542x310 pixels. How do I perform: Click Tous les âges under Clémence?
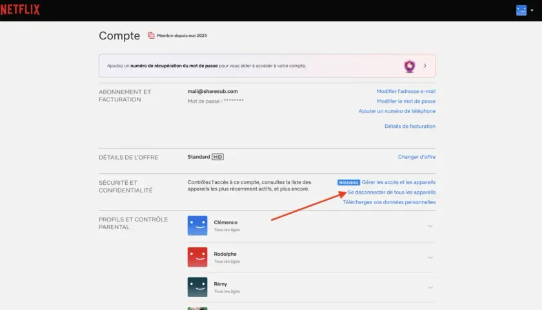pos(226,230)
